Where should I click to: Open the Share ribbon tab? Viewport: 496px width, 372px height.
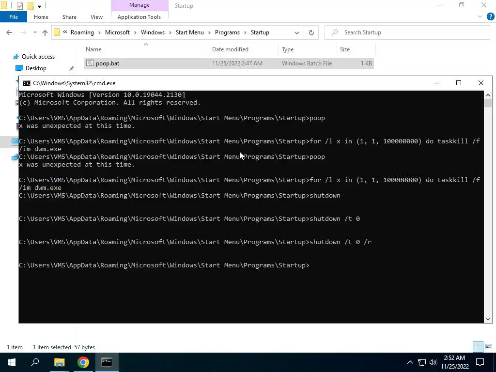(x=69, y=17)
